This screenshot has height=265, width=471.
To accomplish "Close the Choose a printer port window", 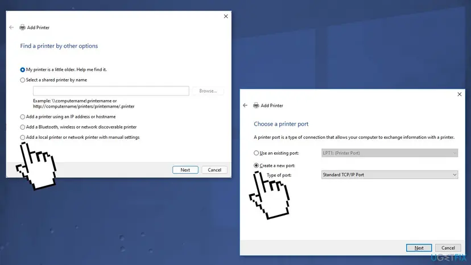I will tap(459, 94).
